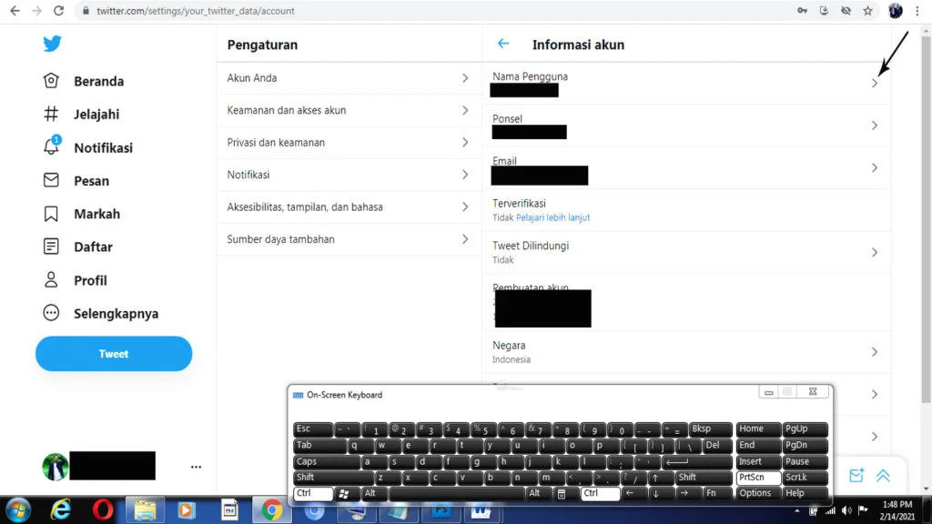Open Keamanan dan akses akun section
932x524 pixels.
(x=349, y=110)
